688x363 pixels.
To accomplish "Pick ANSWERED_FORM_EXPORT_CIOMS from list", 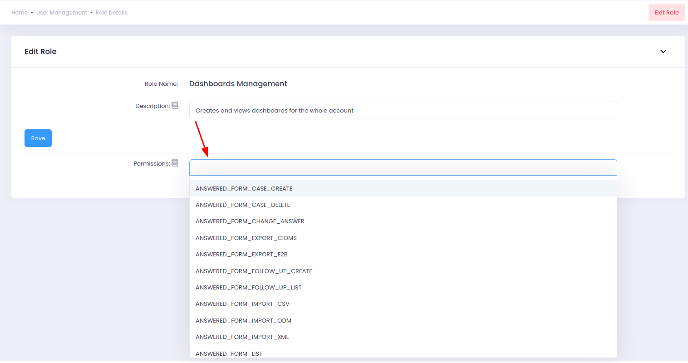I will pos(403,238).
